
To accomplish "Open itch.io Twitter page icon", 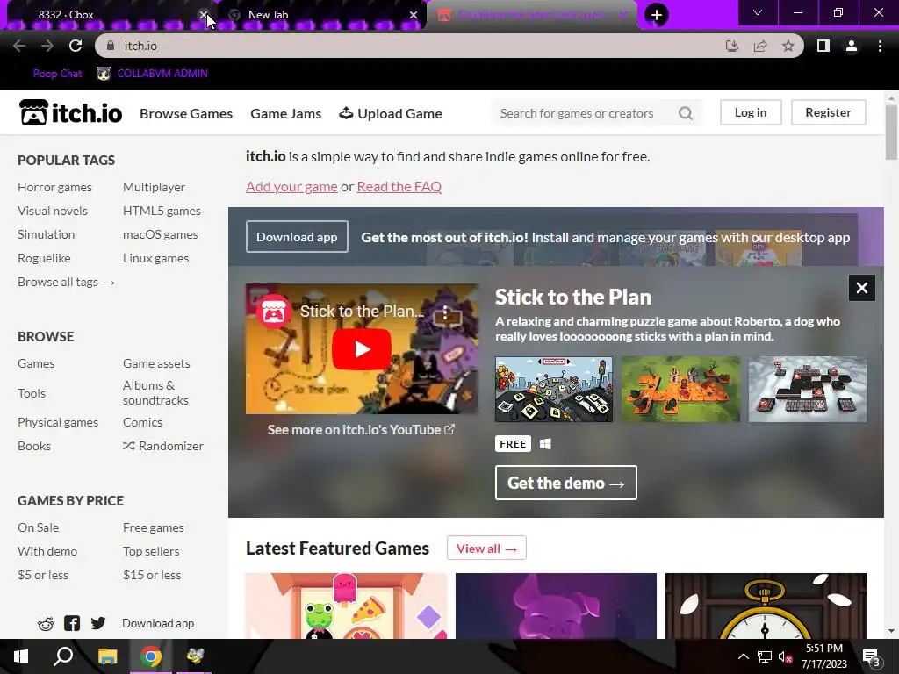I will point(98,623).
